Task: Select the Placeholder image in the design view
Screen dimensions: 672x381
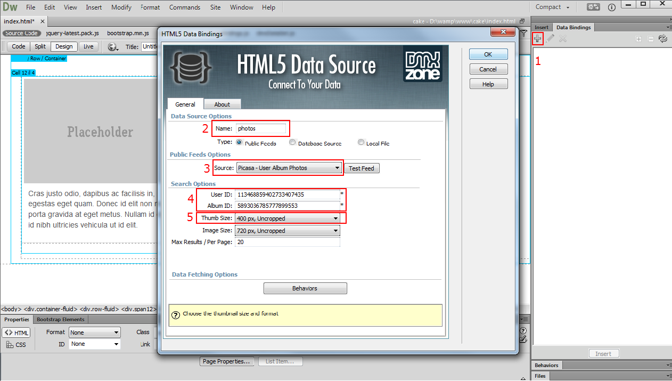Action: tap(91, 132)
